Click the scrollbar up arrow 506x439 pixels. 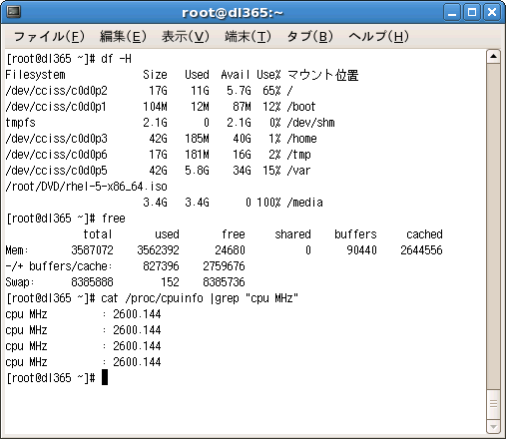tap(493, 57)
